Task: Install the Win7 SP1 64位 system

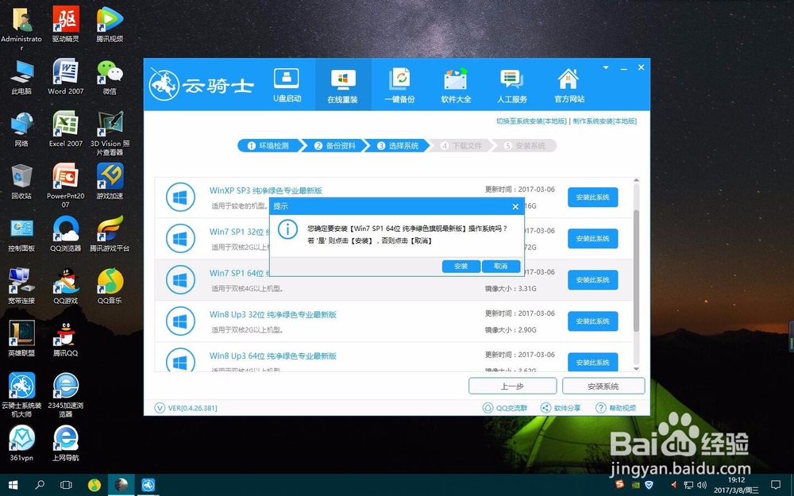Action: pyautogui.click(x=592, y=280)
